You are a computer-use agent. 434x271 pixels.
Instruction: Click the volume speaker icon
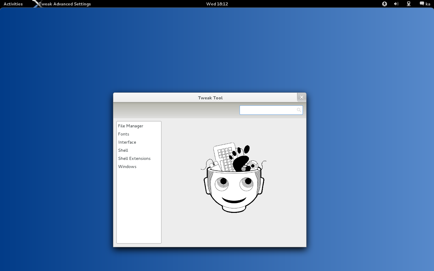point(396,4)
